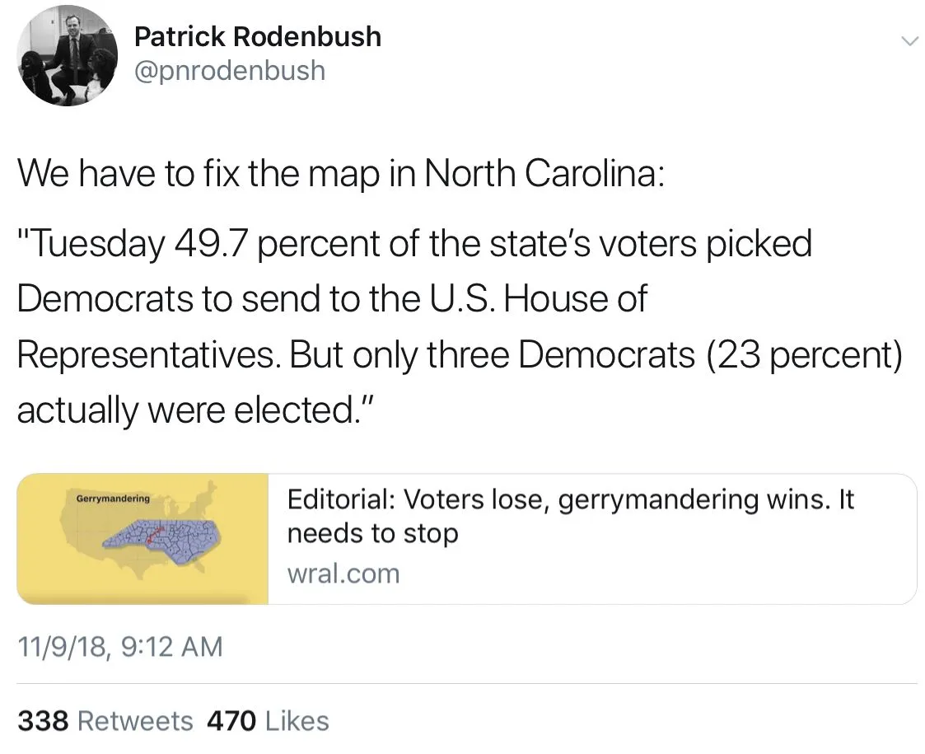View the 338 Retweets list

(x=105, y=721)
